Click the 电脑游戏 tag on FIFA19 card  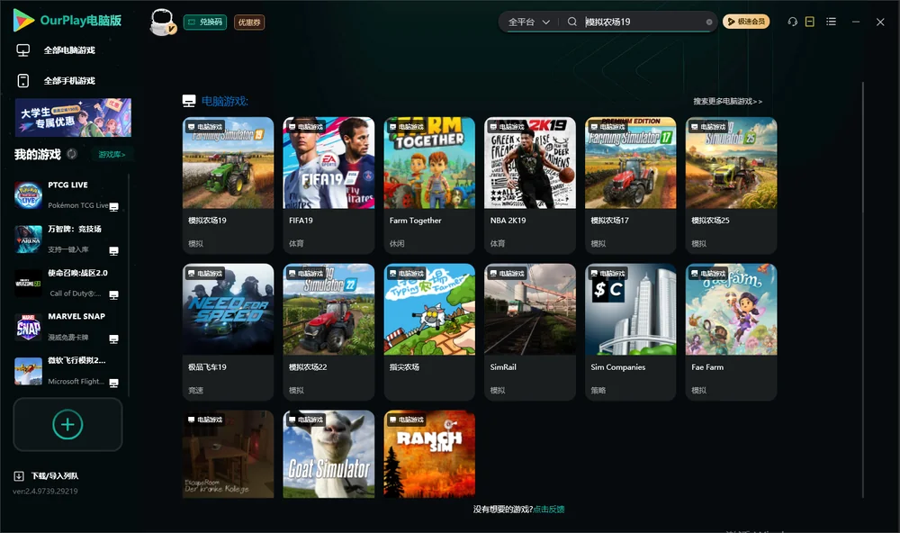coord(306,126)
